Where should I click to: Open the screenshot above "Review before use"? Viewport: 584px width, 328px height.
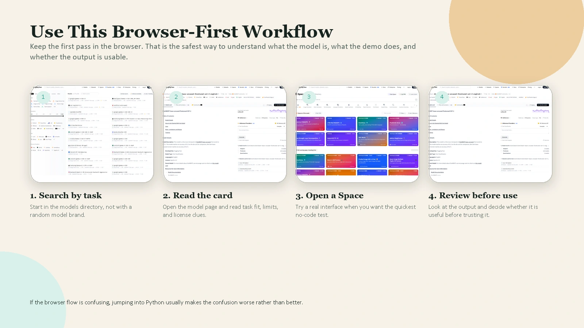pos(491,134)
